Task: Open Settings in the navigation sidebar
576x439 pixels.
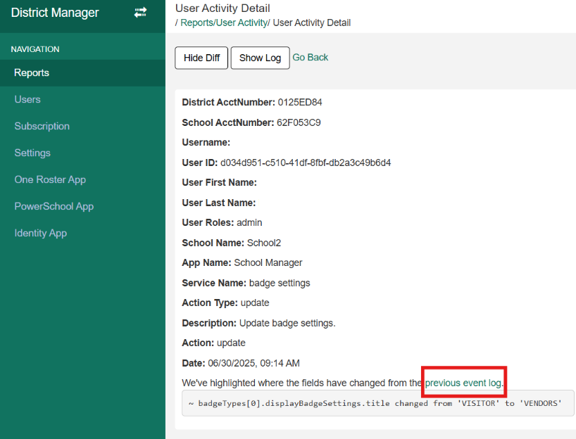Action: tap(32, 153)
